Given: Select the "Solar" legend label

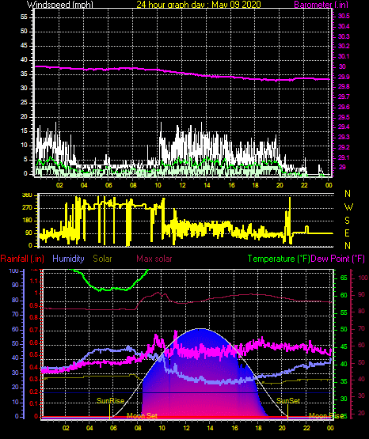Looking at the screenshot, I should coord(102,259).
